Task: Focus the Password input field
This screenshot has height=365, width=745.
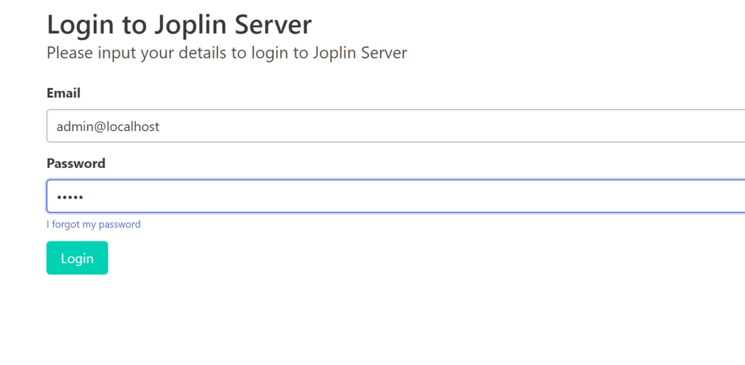Action: (x=396, y=196)
